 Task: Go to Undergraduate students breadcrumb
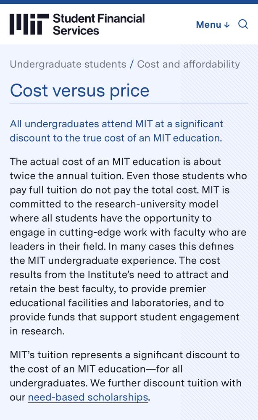[x=68, y=64]
